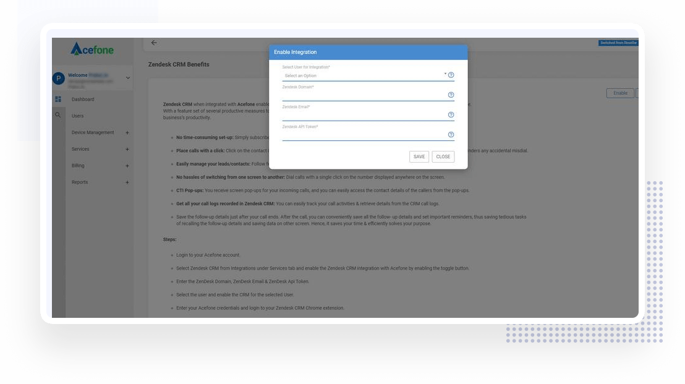
Task: Expand Device Management with plus icon
Action: coord(127,132)
